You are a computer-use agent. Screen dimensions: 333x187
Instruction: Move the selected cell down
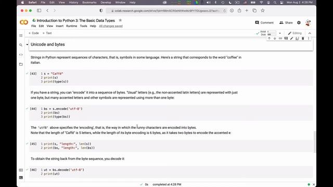[275, 38]
